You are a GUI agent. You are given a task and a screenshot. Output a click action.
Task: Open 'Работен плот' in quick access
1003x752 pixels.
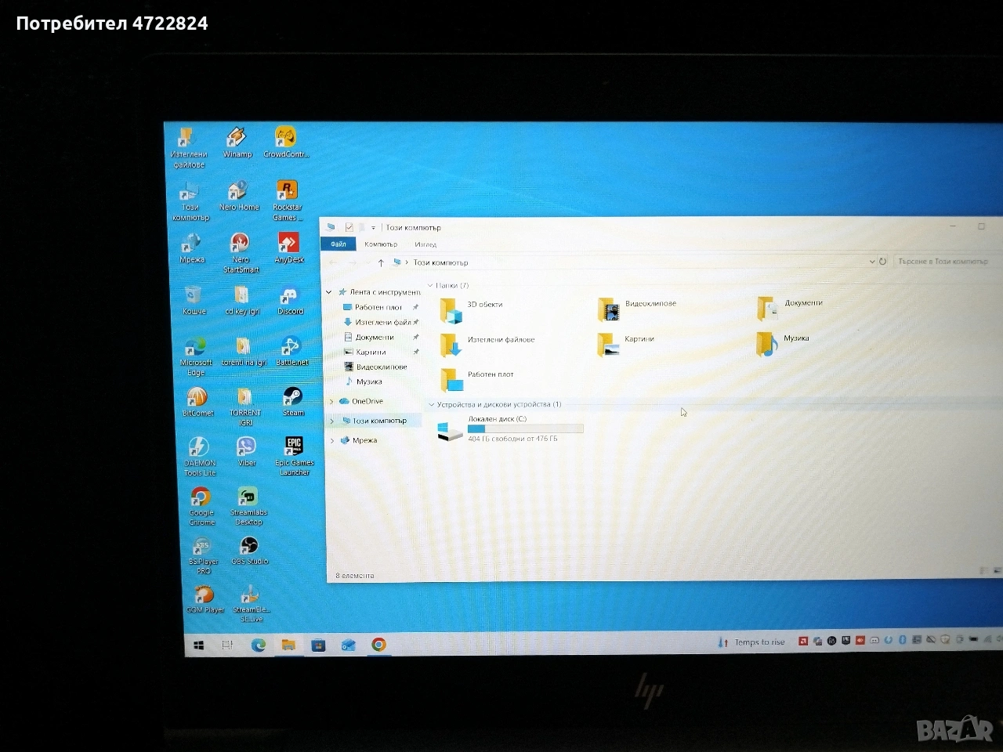pyautogui.click(x=378, y=308)
